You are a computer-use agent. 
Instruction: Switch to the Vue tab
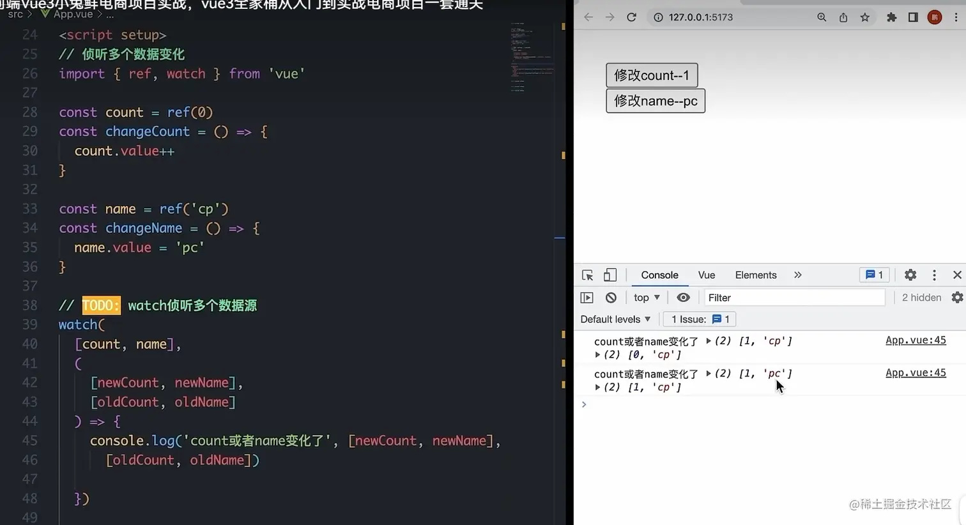706,275
